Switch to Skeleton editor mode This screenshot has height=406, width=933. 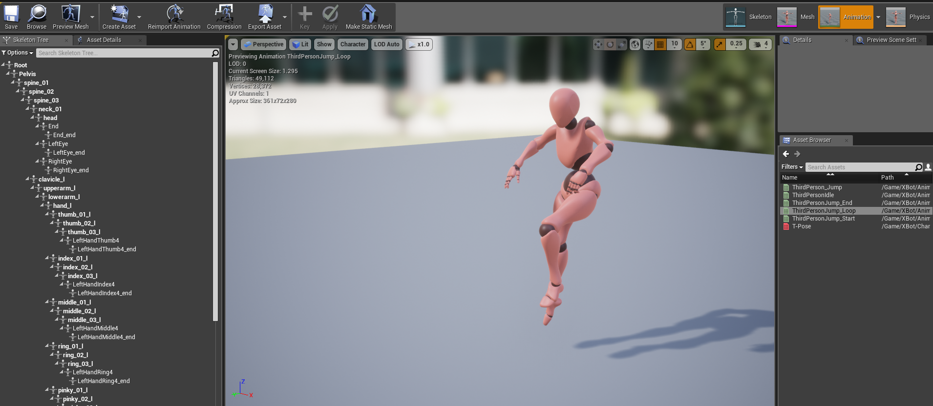tap(748, 17)
